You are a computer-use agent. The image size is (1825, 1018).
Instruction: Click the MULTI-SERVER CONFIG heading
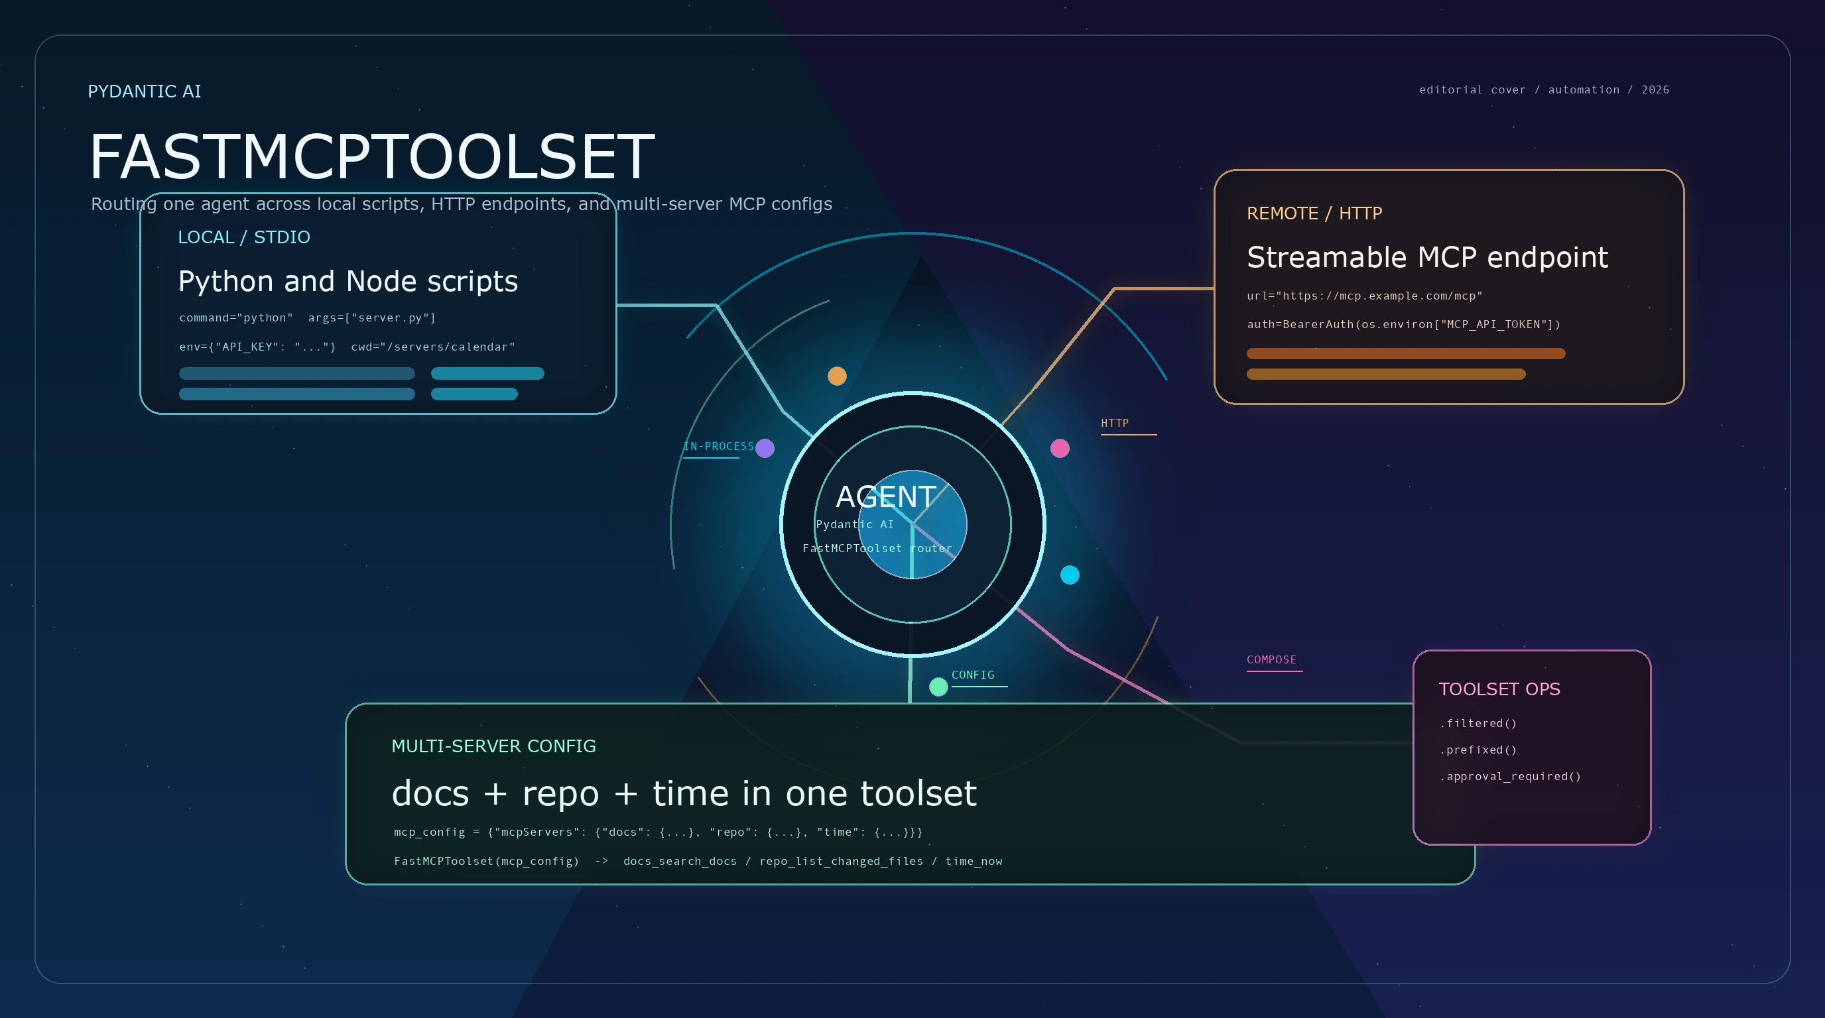[x=494, y=746]
